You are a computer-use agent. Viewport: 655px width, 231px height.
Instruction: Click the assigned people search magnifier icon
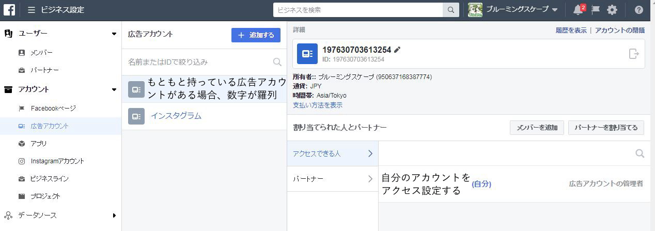640,153
